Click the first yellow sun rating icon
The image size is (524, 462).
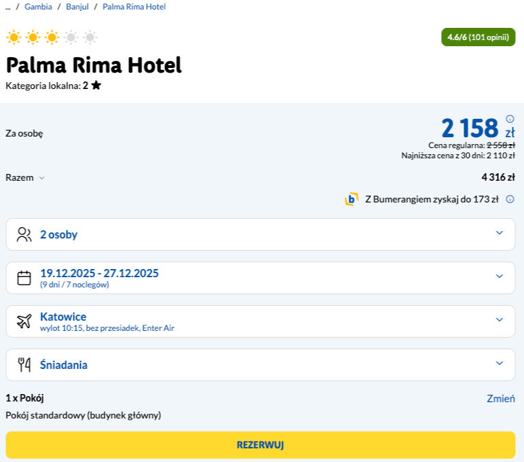(x=14, y=37)
